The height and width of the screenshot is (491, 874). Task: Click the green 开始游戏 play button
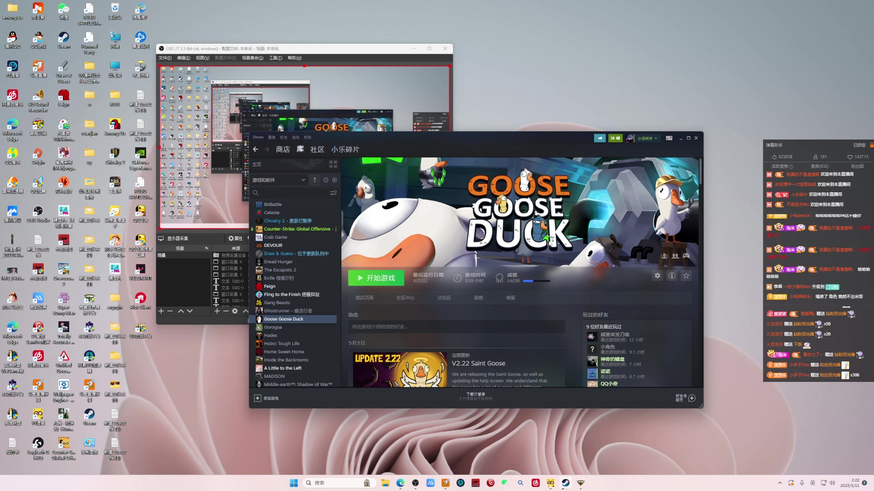pyautogui.click(x=376, y=278)
